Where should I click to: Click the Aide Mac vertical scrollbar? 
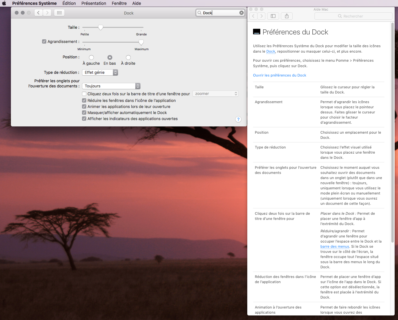point(393,133)
